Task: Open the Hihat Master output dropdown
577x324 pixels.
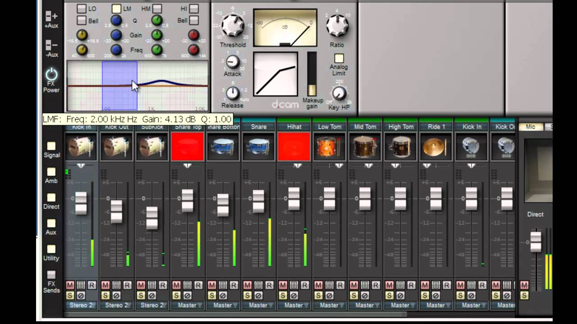Action: click(294, 305)
